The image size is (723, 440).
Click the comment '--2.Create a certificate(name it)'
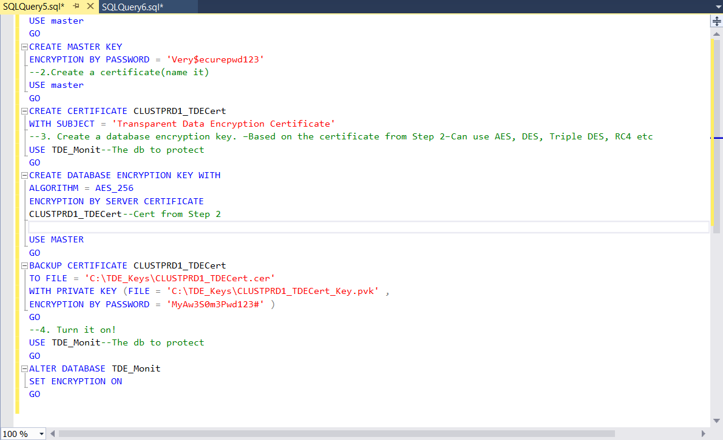pos(119,72)
